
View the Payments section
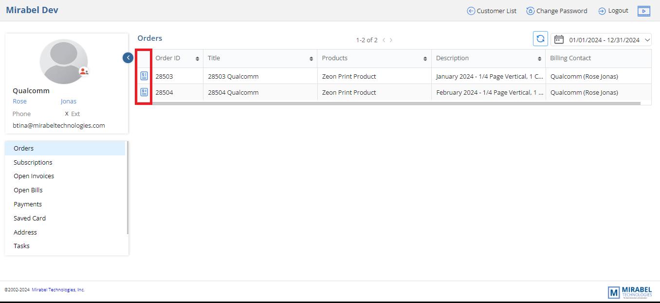[x=65, y=204]
